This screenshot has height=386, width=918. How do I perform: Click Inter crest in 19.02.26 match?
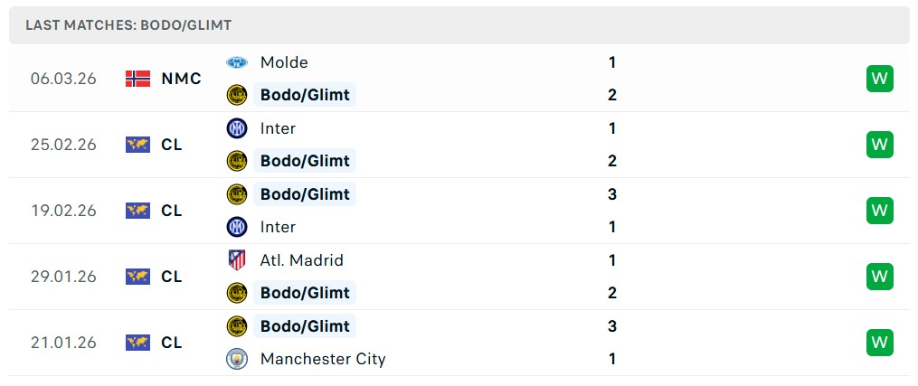coord(237,227)
